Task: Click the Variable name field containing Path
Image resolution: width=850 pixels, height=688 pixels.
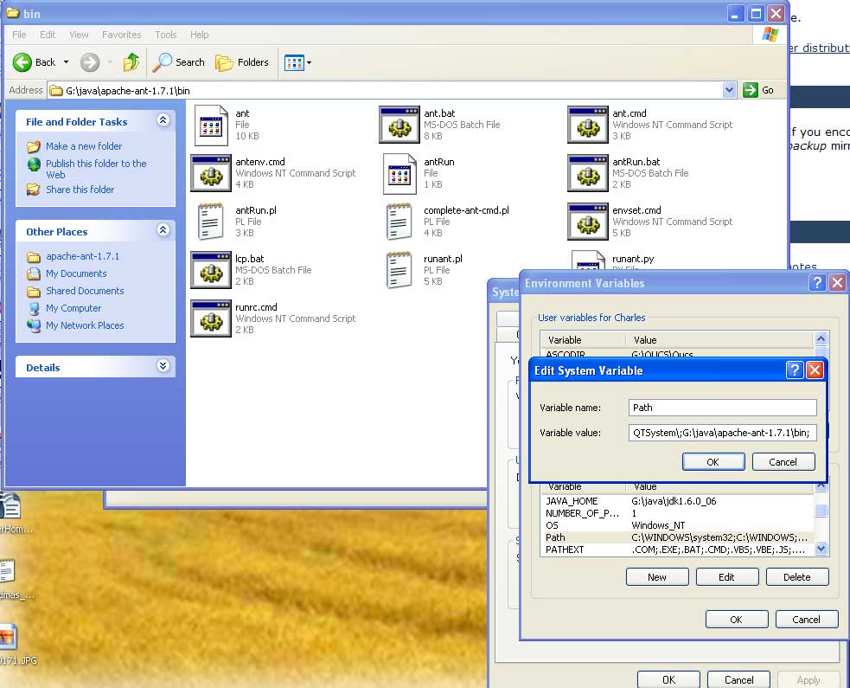Action: coord(722,408)
